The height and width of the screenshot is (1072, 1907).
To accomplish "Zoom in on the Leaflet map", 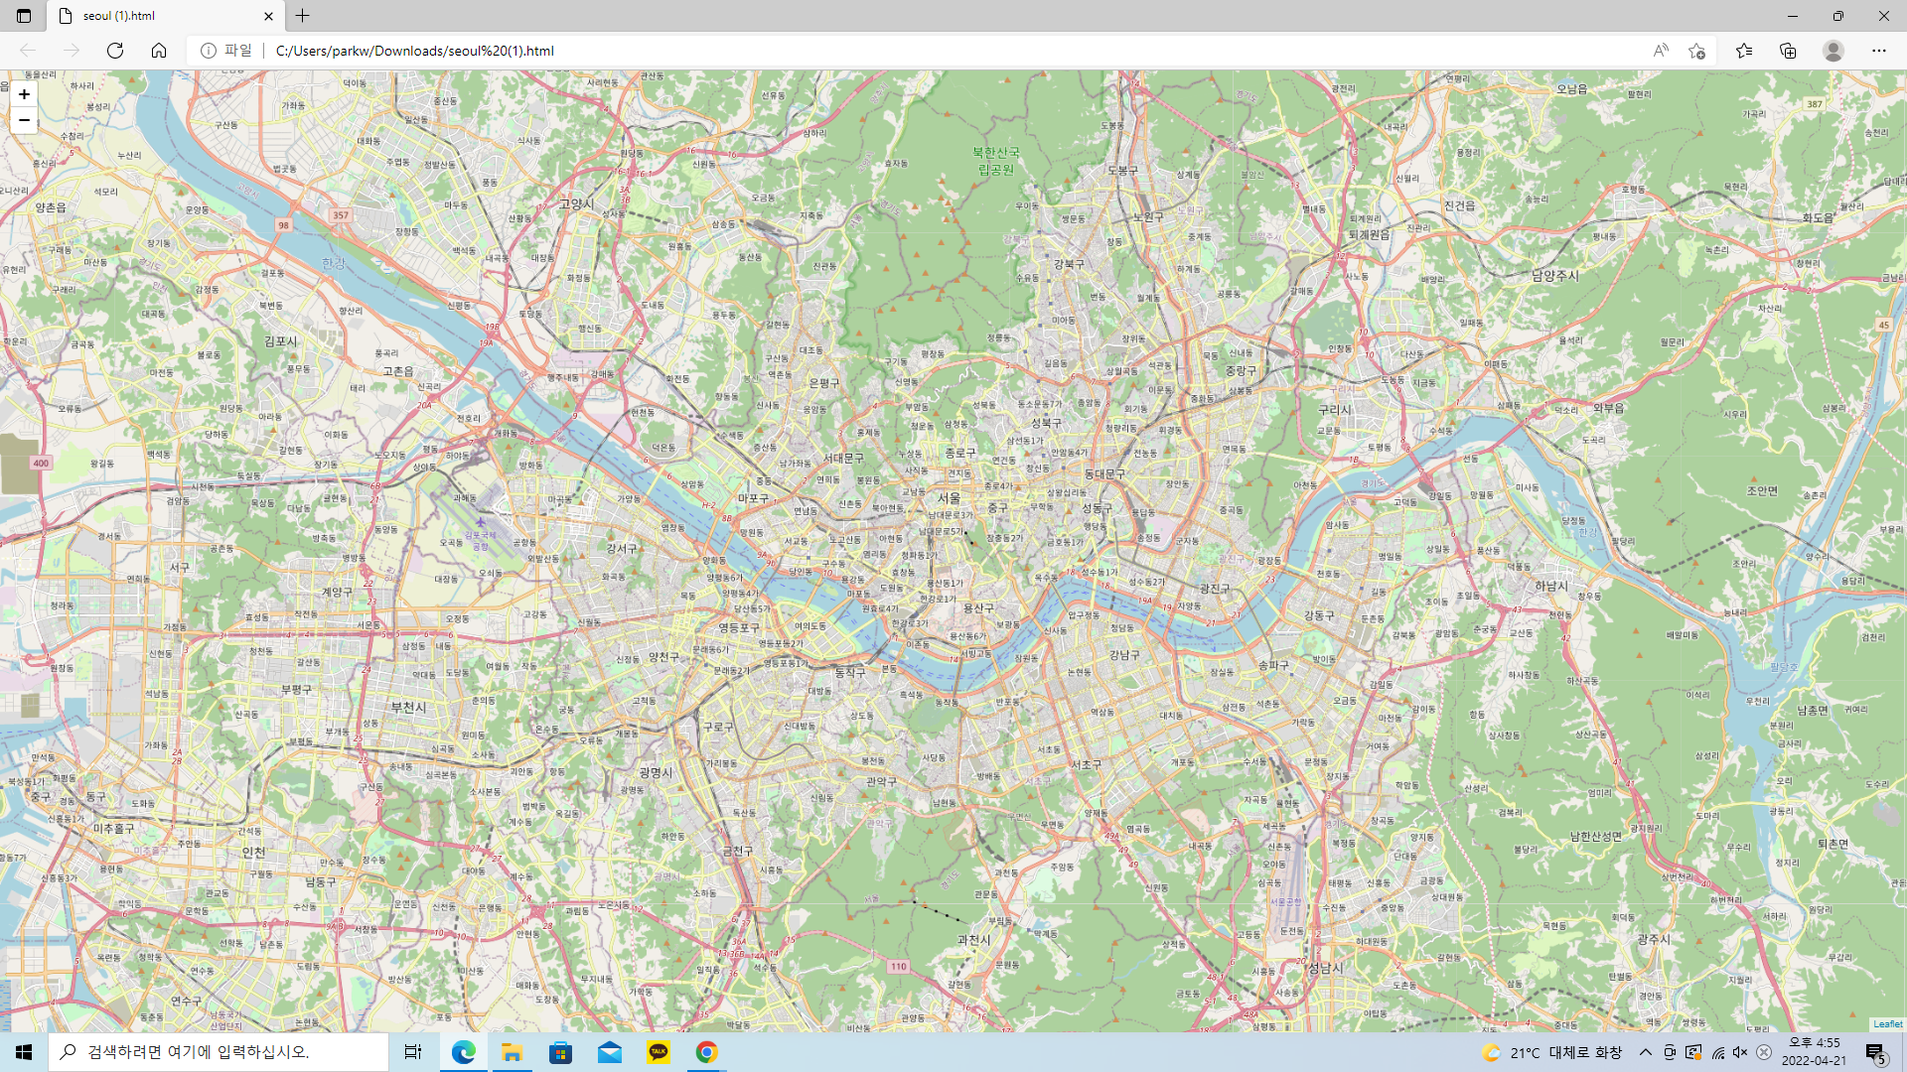I will pos(24,94).
